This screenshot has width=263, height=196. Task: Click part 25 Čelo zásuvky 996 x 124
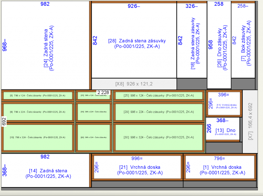coord(159,96)
